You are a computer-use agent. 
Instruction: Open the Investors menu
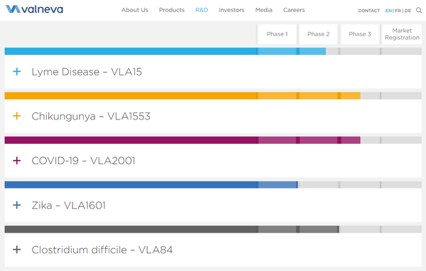[x=231, y=10]
